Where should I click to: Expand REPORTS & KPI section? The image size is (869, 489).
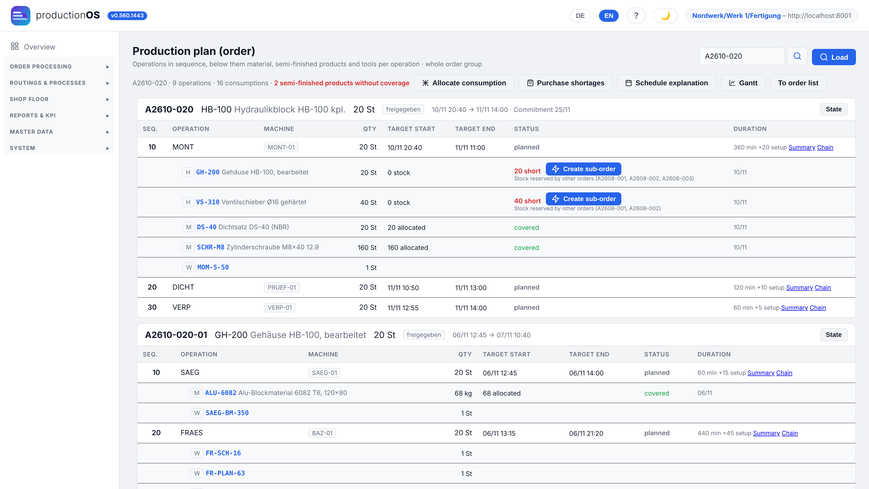(59, 115)
